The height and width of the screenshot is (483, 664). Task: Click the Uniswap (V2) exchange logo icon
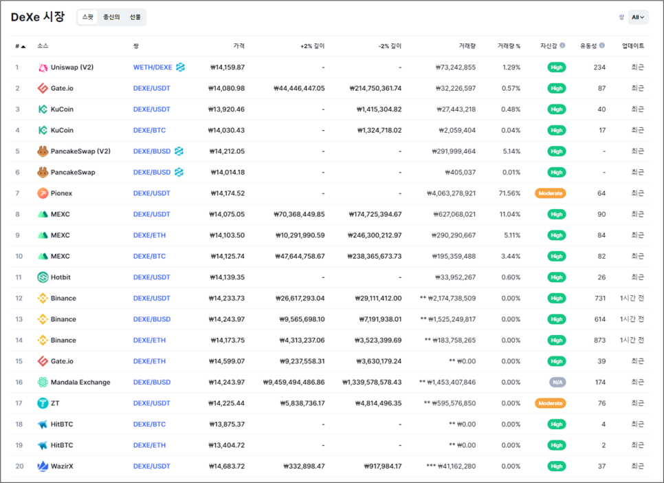pyautogui.click(x=43, y=67)
